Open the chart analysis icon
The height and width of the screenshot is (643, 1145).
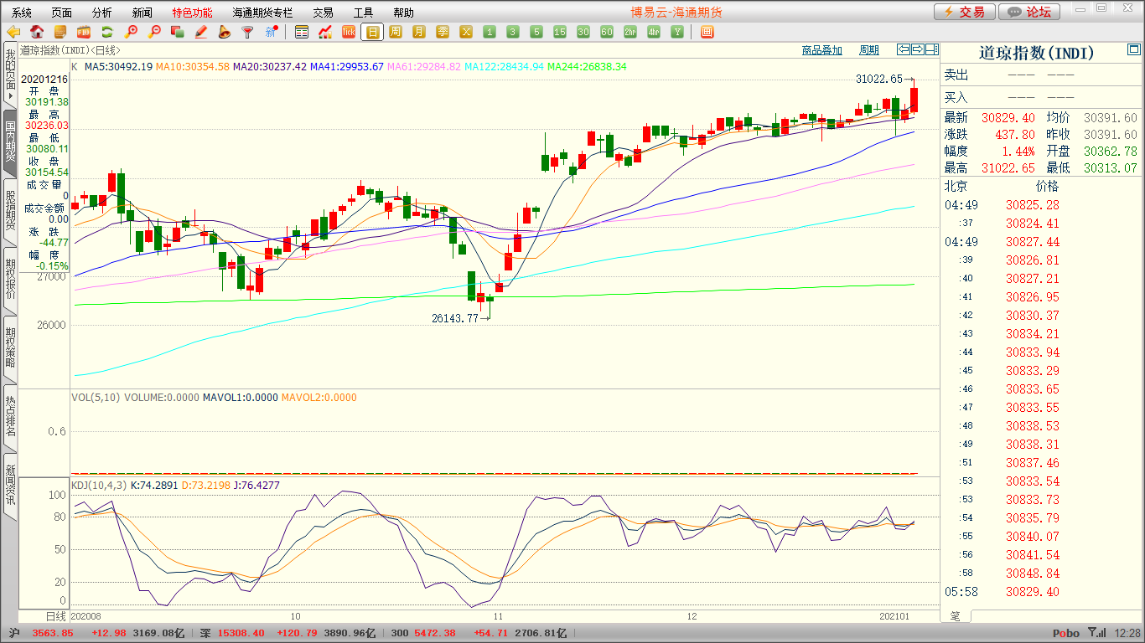click(325, 33)
